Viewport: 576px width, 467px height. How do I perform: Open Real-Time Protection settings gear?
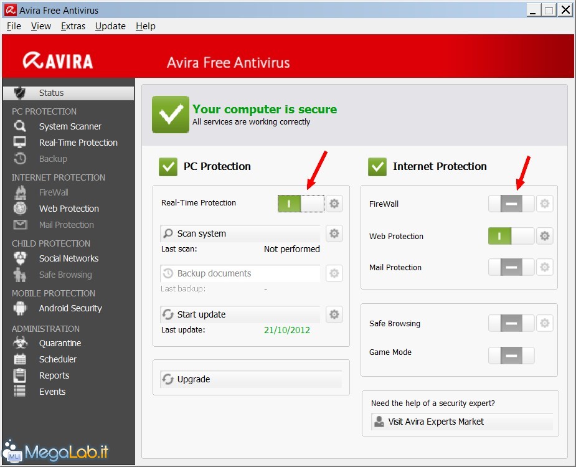tap(334, 203)
